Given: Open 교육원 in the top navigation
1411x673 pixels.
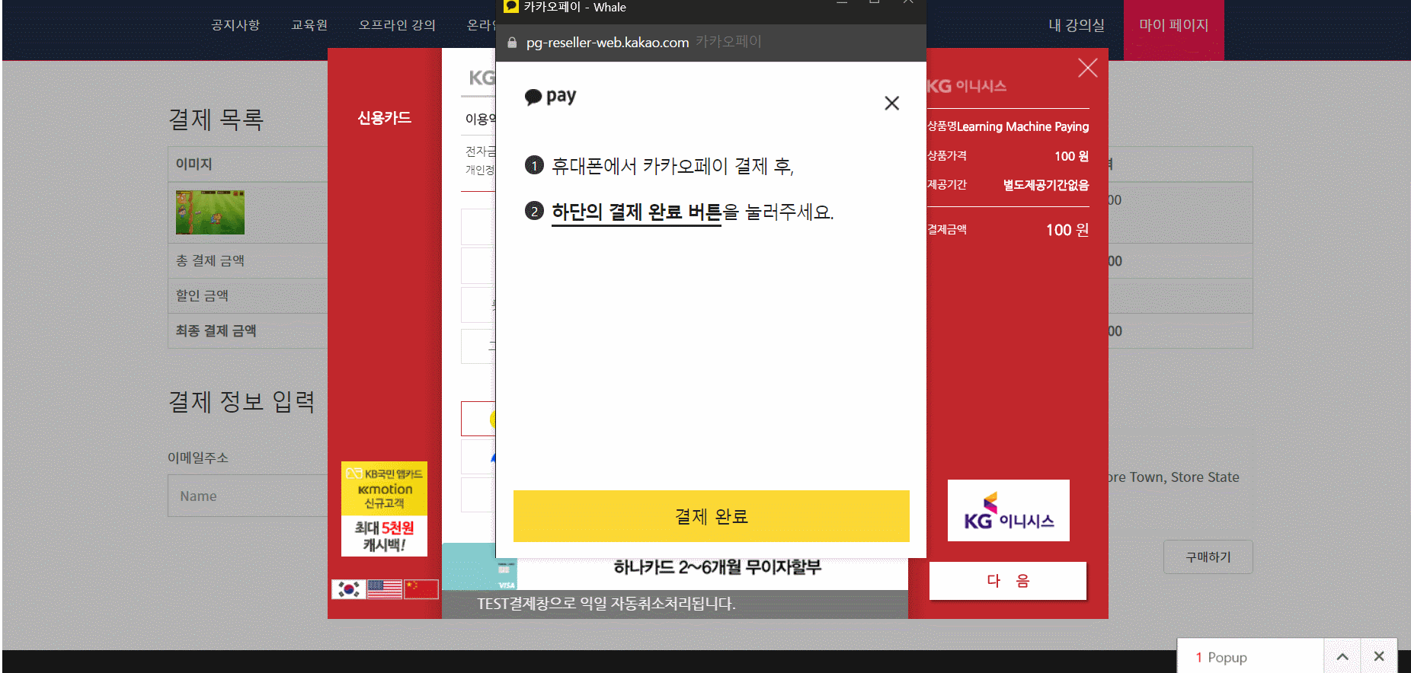Looking at the screenshot, I should (309, 25).
